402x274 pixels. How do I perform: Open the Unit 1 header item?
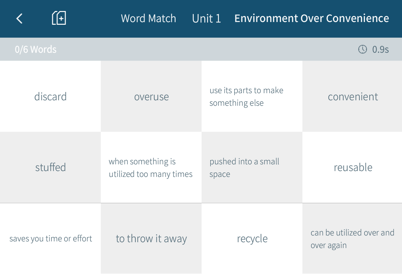click(206, 18)
